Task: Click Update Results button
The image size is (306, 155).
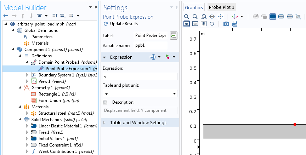Action: click(120, 24)
